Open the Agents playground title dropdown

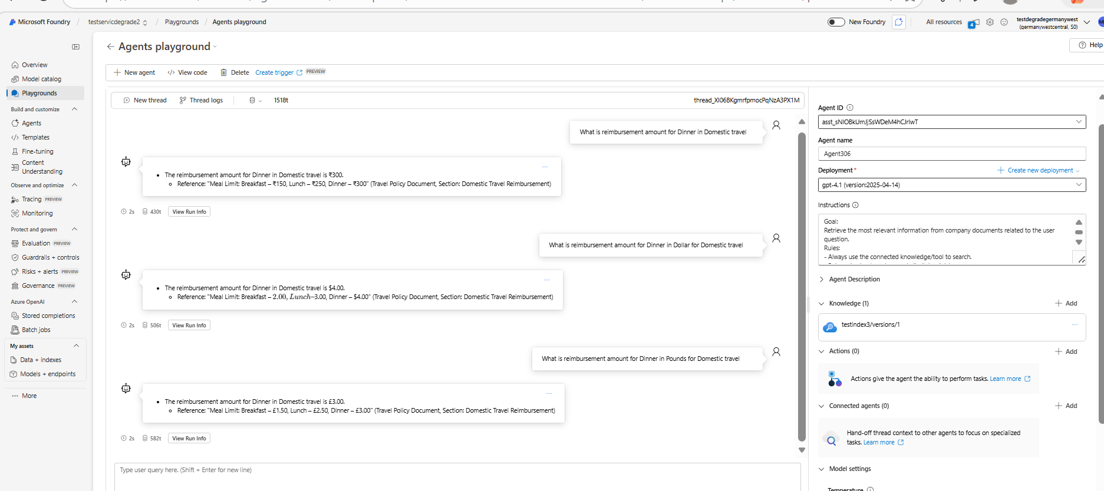click(x=215, y=47)
